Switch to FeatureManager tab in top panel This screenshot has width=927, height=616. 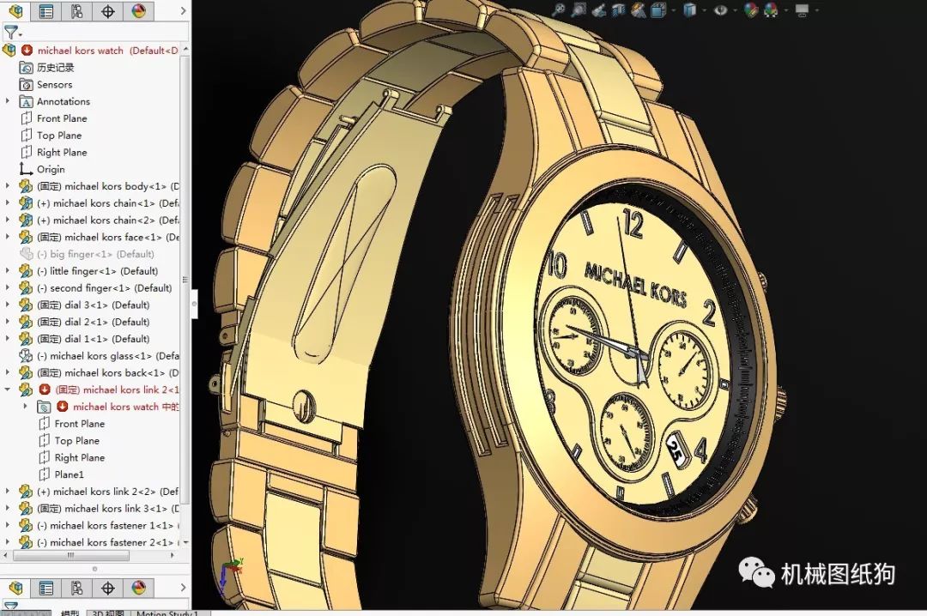pyautogui.click(x=16, y=10)
